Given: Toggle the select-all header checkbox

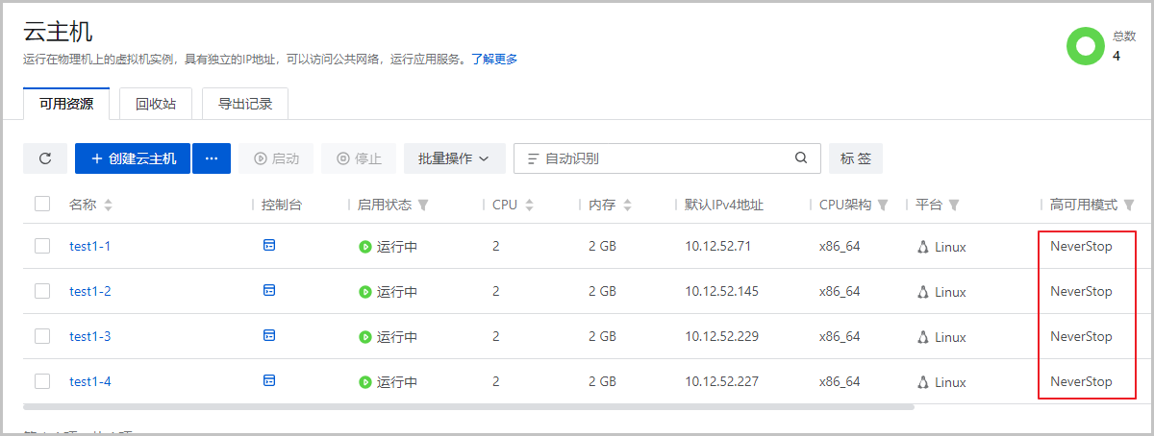Looking at the screenshot, I should click(x=42, y=204).
